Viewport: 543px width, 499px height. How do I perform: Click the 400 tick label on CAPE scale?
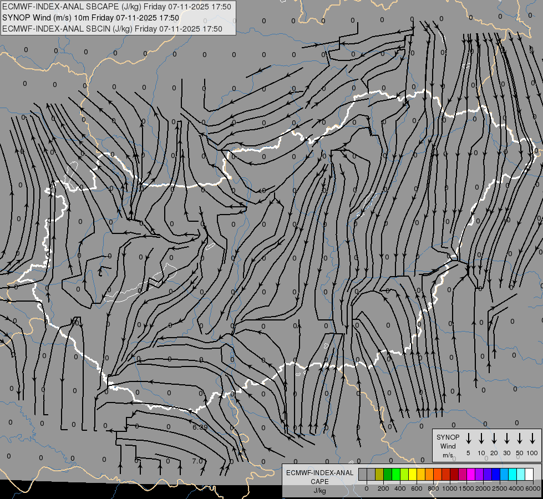[x=400, y=488]
